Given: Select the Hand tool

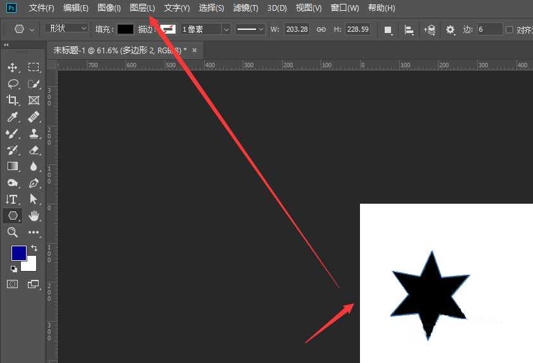Looking at the screenshot, I should (x=34, y=216).
